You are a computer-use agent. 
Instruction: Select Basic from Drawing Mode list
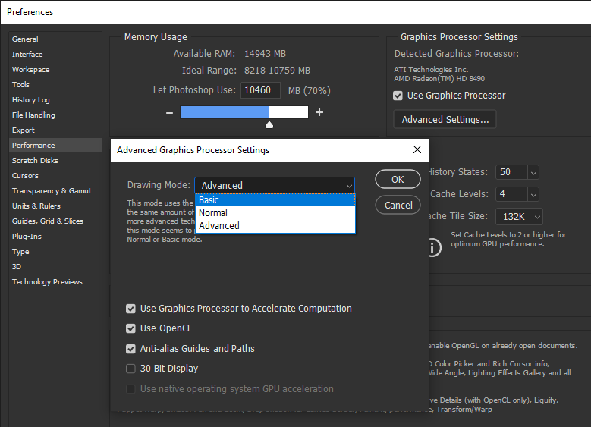click(275, 200)
